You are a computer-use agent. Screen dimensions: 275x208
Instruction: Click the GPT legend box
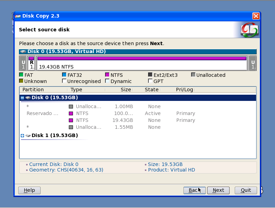coord(150,81)
